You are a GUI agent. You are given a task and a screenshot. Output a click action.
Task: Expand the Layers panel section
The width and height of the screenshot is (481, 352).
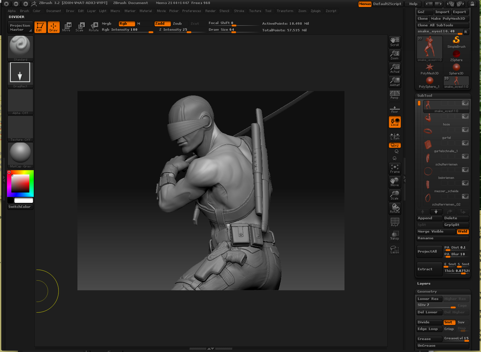(424, 284)
